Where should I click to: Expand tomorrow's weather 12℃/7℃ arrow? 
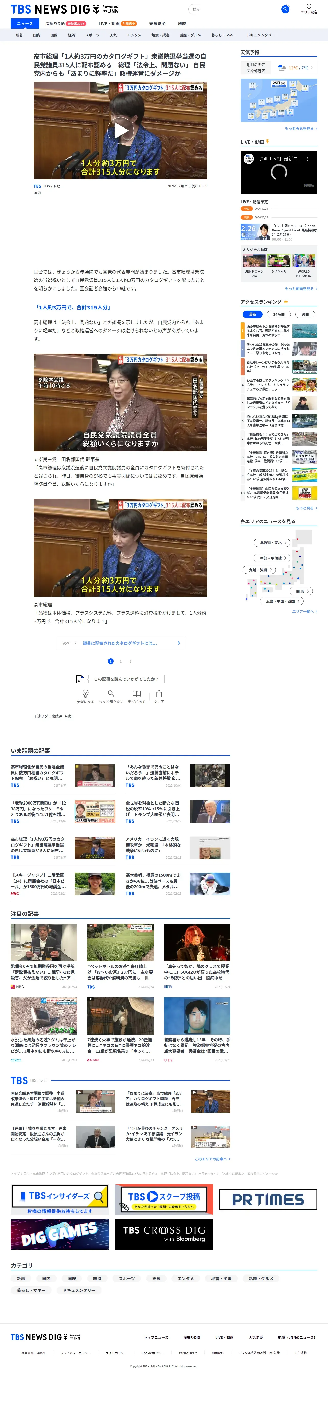(x=312, y=68)
